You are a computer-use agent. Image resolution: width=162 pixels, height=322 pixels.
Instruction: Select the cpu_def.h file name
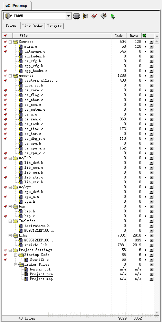34,192
